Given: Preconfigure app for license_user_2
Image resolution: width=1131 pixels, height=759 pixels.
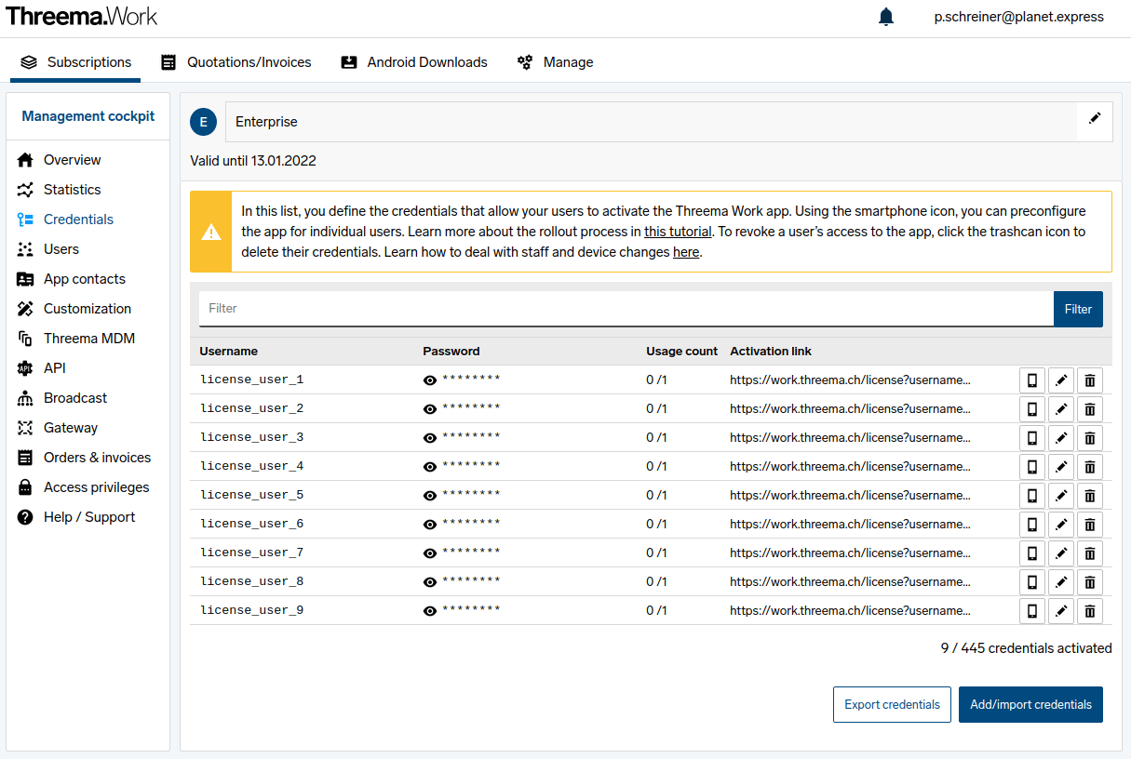Looking at the screenshot, I should 1031,408.
